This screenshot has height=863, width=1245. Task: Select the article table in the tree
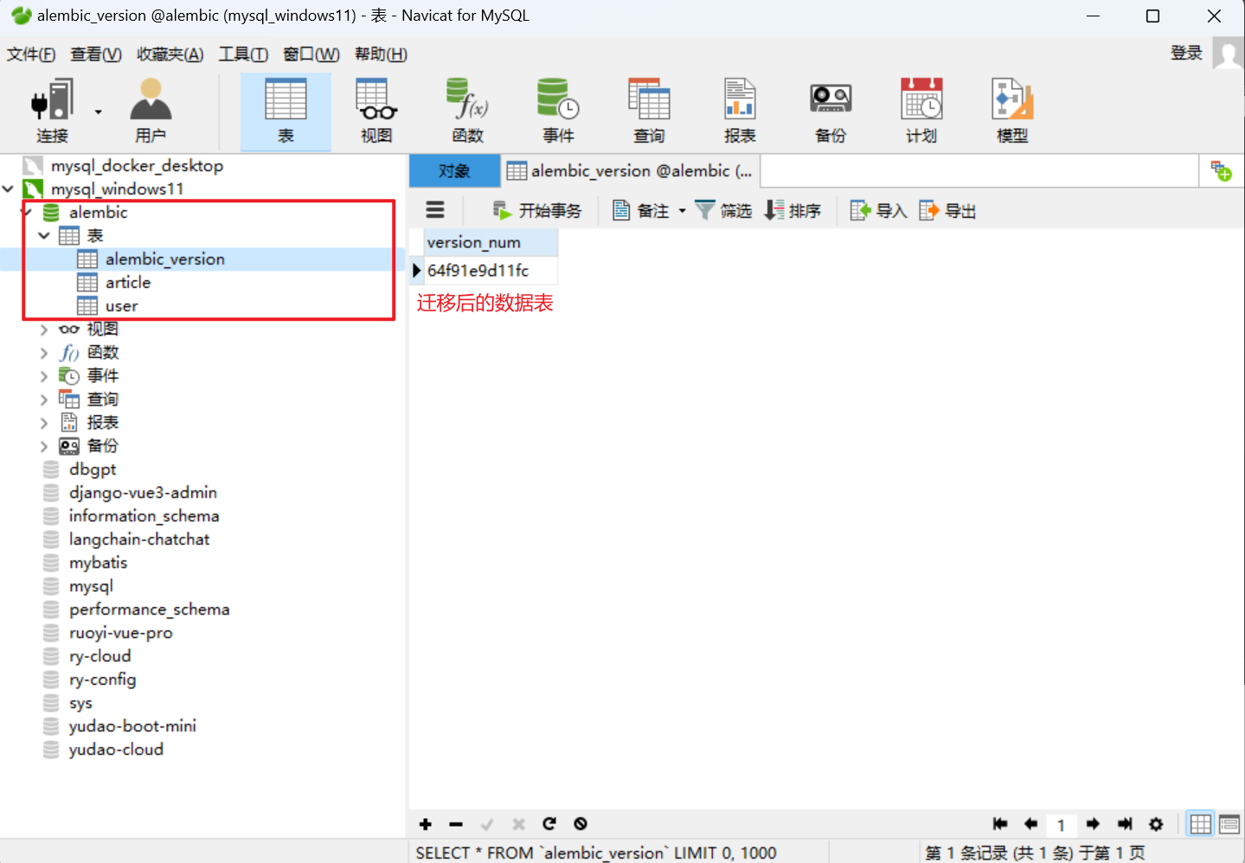pyautogui.click(x=127, y=282)
